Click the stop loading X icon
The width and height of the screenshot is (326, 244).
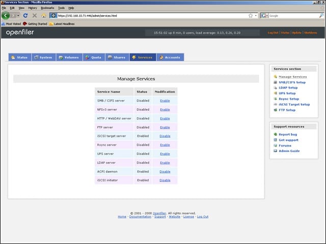(35, 16)
